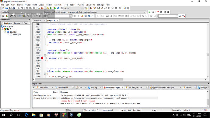Toggle the red breakpoint on line 2039
This screenshot has height=118, width=210.
pos(42,58)
